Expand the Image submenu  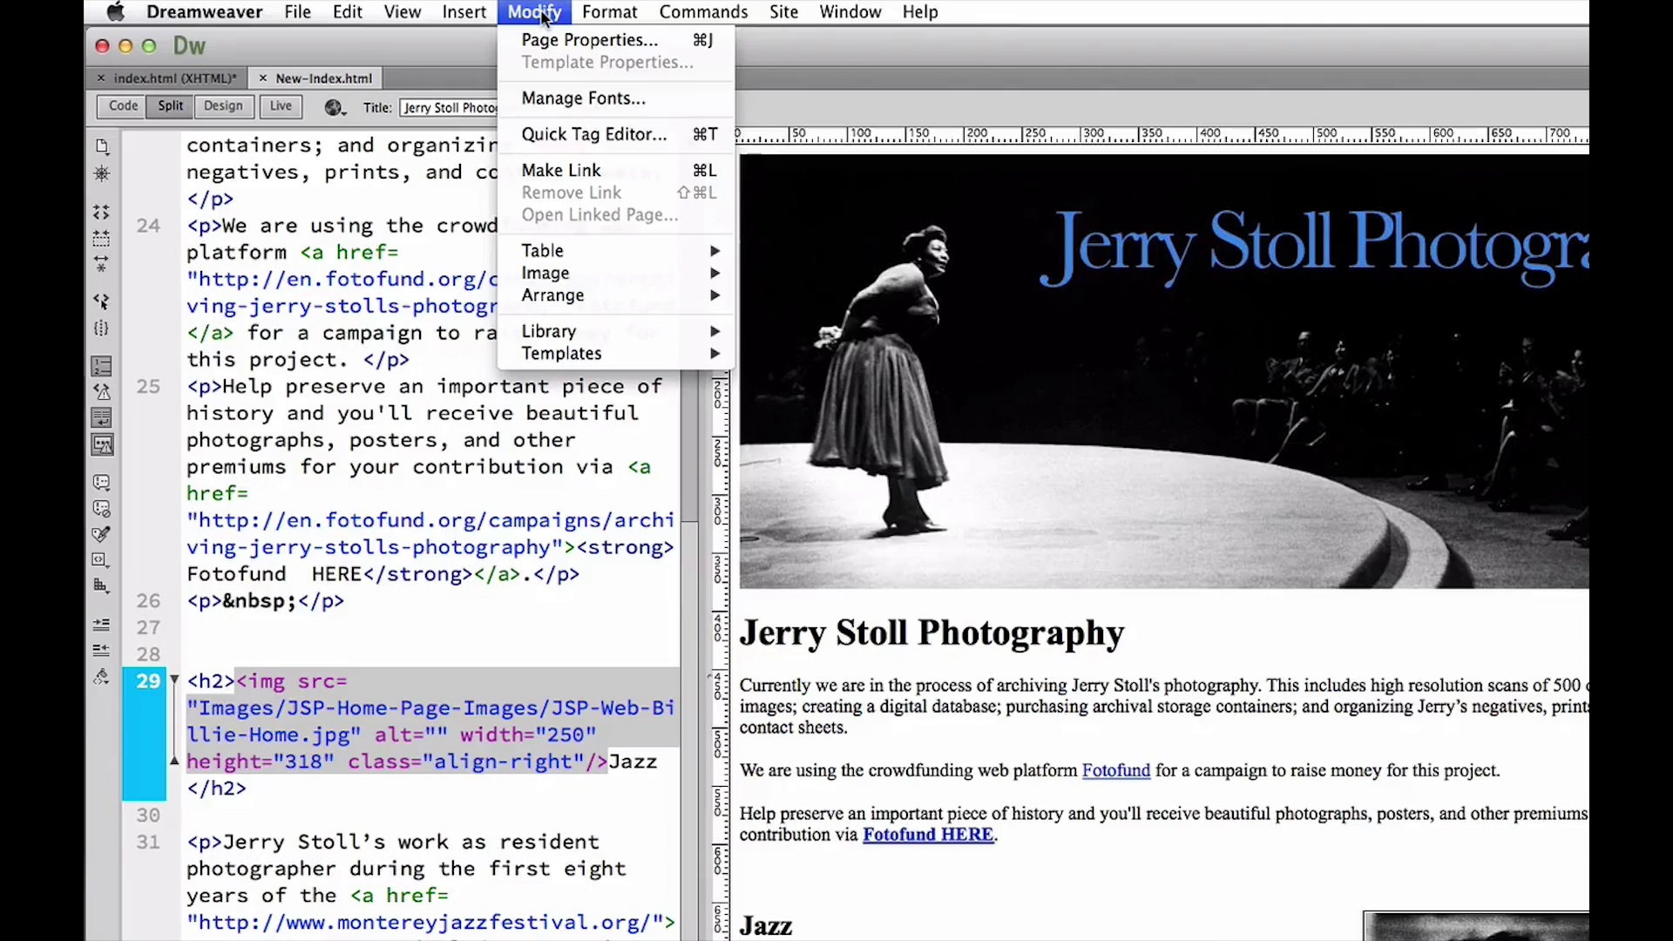coord(616,273)
